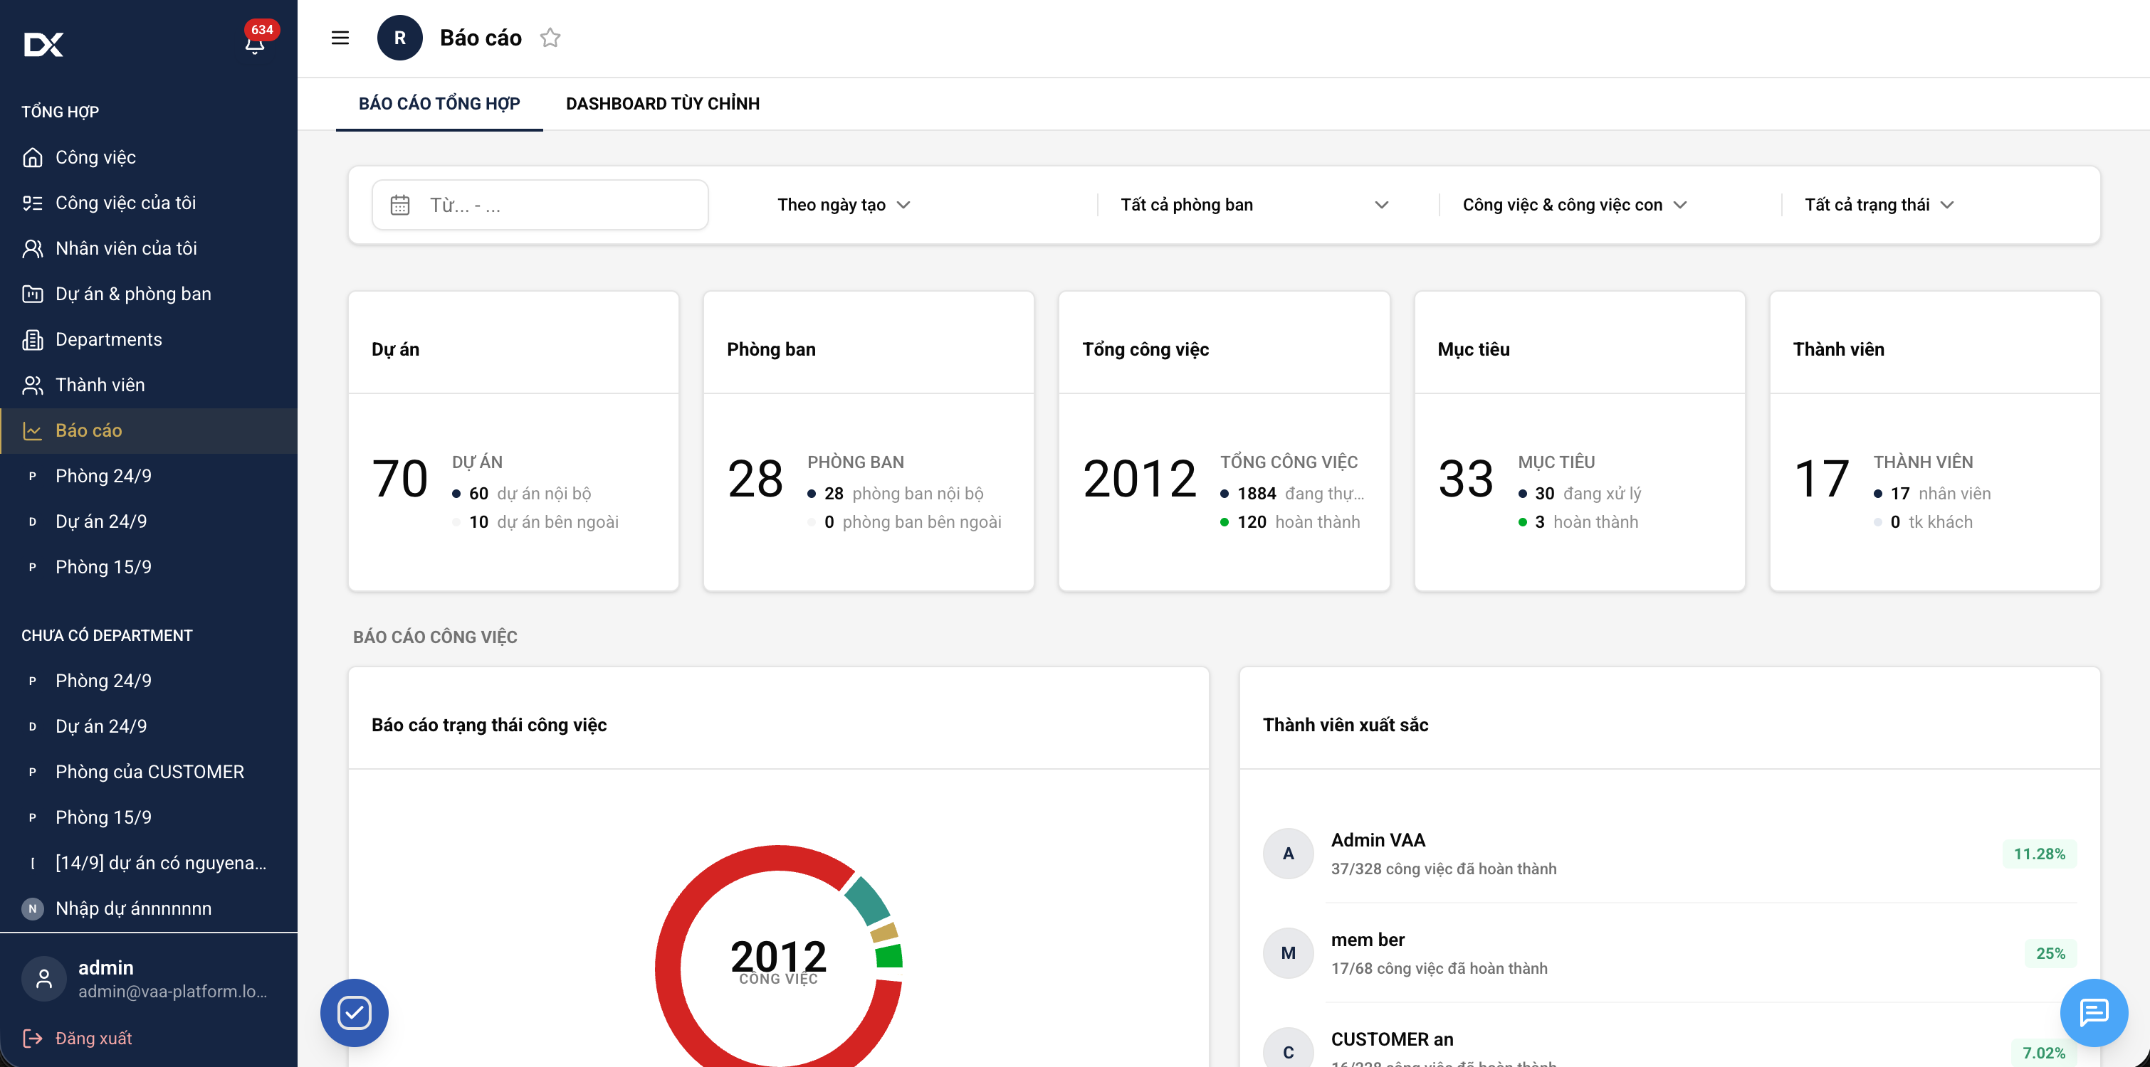2150x1067 pixels.
Task: Click '60 dự án nội bộ' stat
Action: (522, 493)
